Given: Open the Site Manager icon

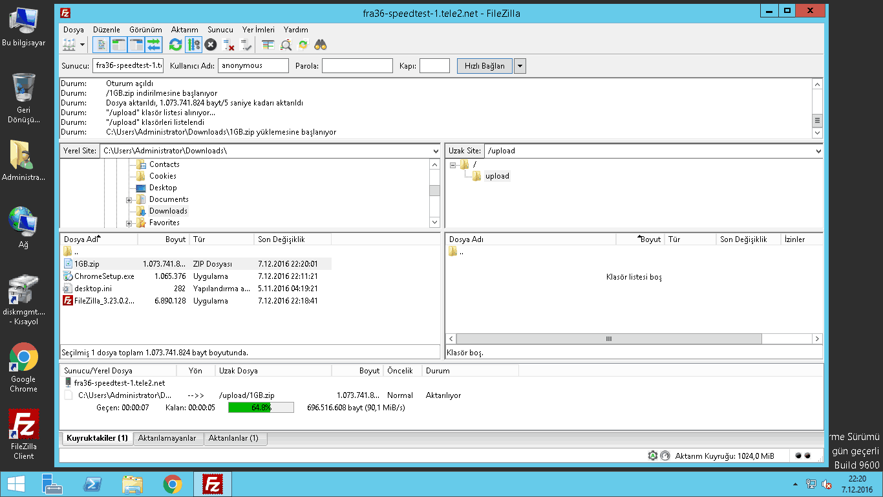Looking at the screenshot, I should tap(69, 45).
